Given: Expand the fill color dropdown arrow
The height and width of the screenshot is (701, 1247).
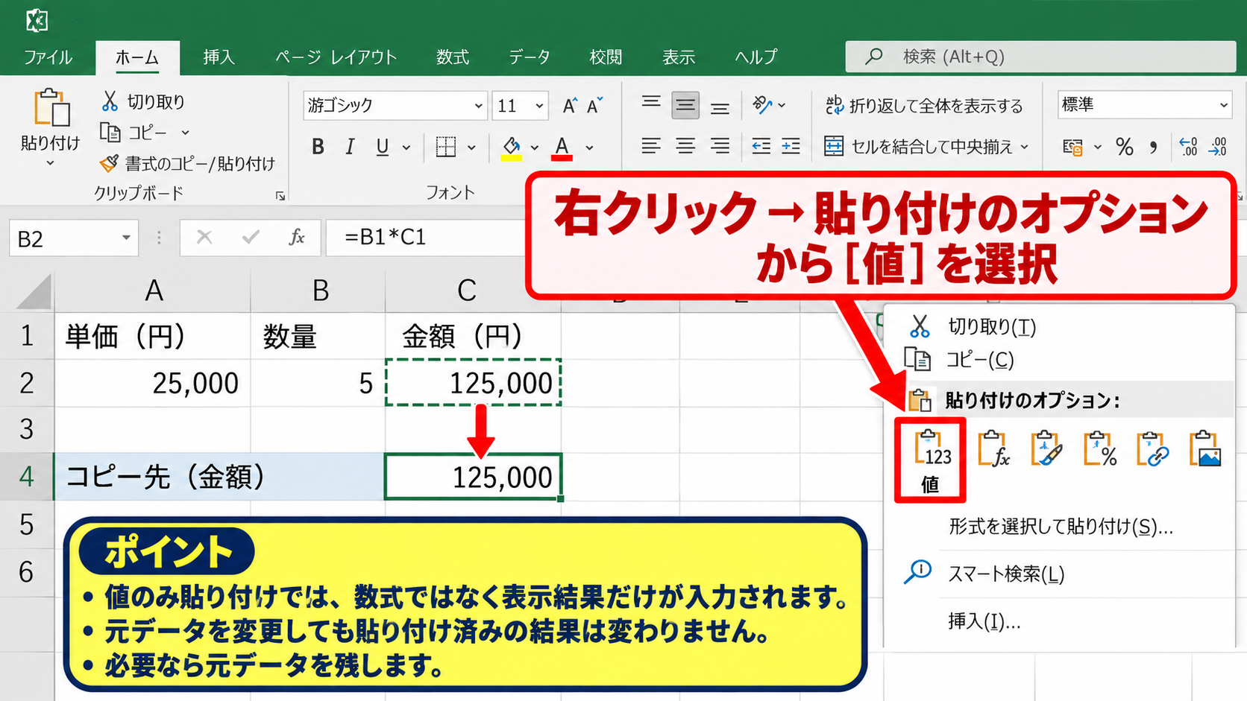Looking at the screenshot, I should coord(535,148).
